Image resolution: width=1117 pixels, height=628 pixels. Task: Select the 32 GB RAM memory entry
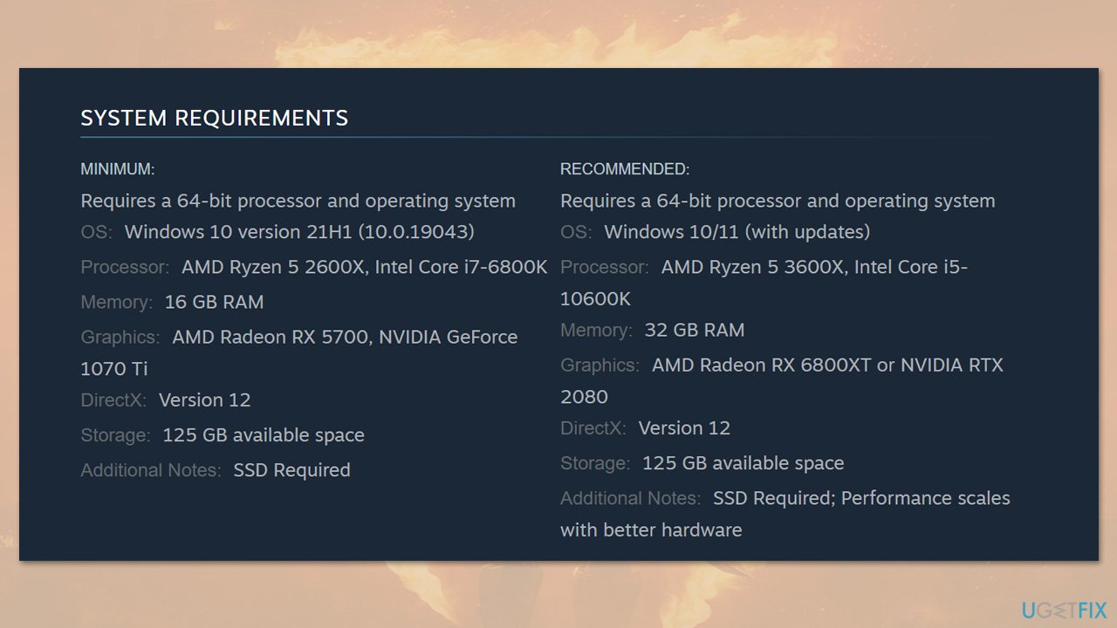(x=694, y=330)
